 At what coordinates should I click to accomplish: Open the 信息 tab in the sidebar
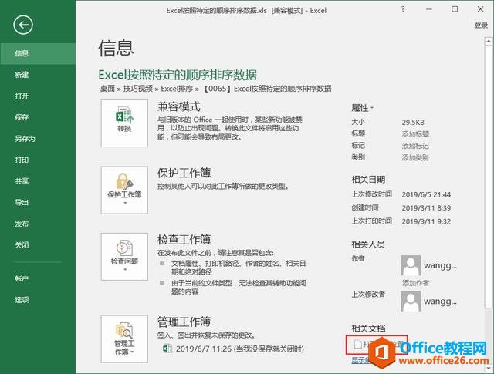tap(38, 53)
